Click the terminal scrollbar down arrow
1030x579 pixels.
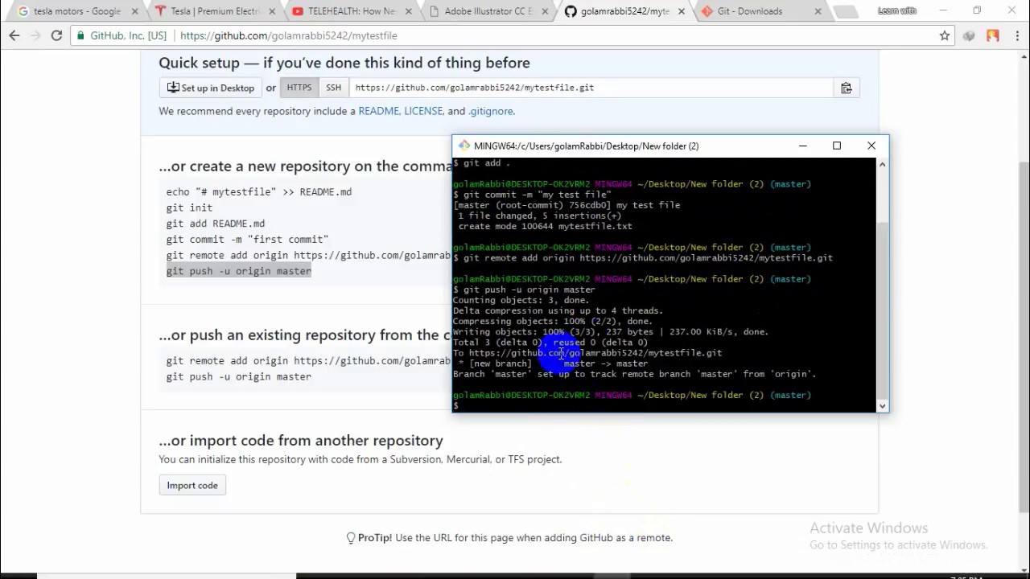(882, 406)
